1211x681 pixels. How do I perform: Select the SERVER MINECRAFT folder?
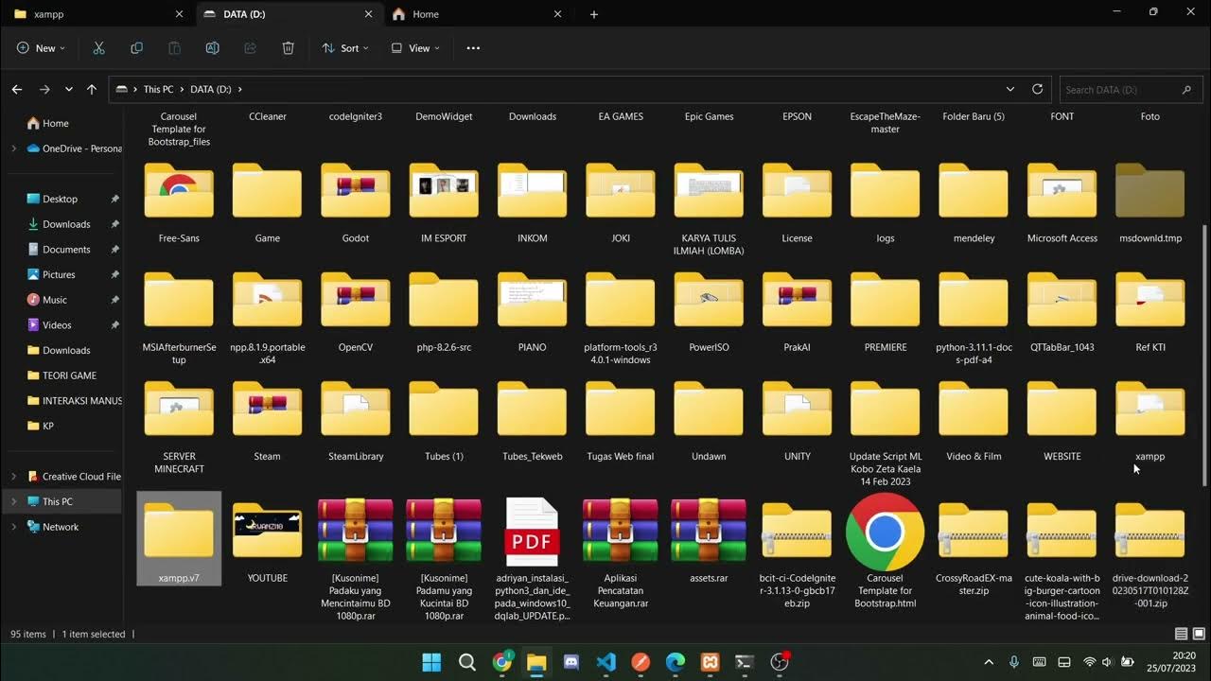pyautogui.click(x=179, y=428)
